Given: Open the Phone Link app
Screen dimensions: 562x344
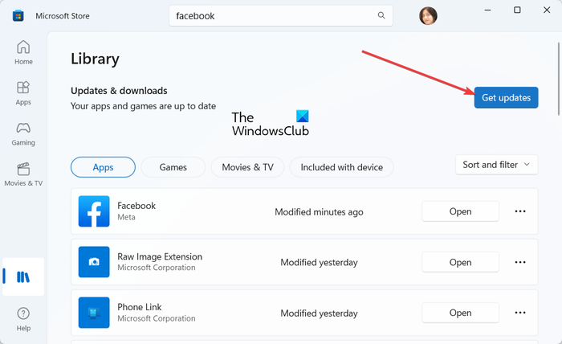Looking at the screenshot, I should tap(460, 313).
